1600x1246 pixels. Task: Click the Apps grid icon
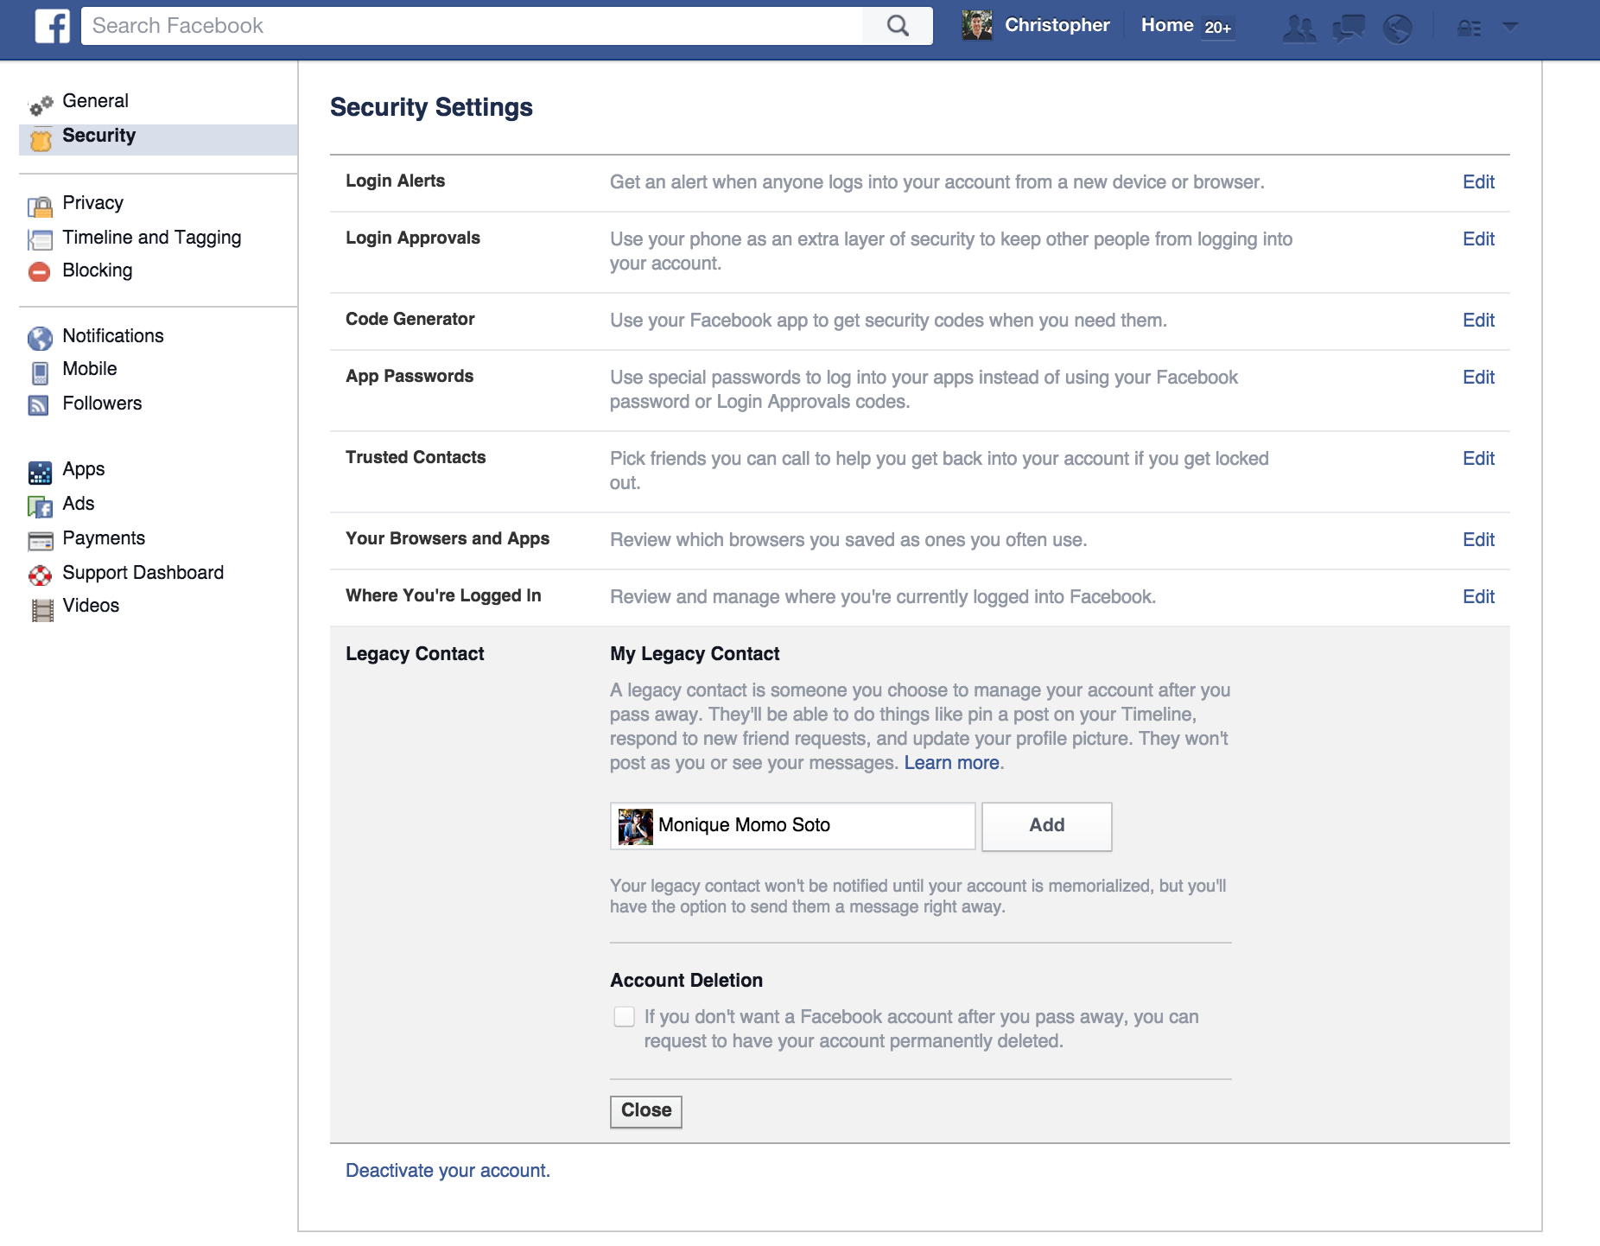point(40,473)
